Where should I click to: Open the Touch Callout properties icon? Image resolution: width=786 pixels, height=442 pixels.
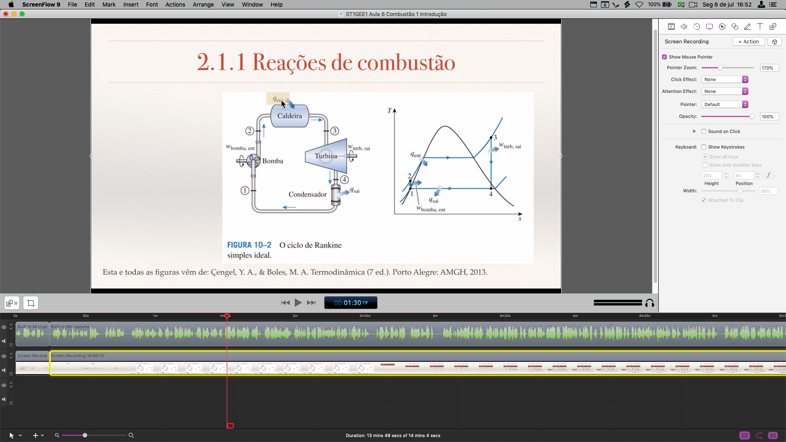[735, 27]
